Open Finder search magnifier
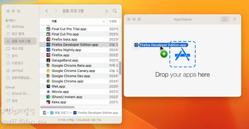The height and width of the screenshot is (129, 249). pyautogui.click(x=115, y=11)
